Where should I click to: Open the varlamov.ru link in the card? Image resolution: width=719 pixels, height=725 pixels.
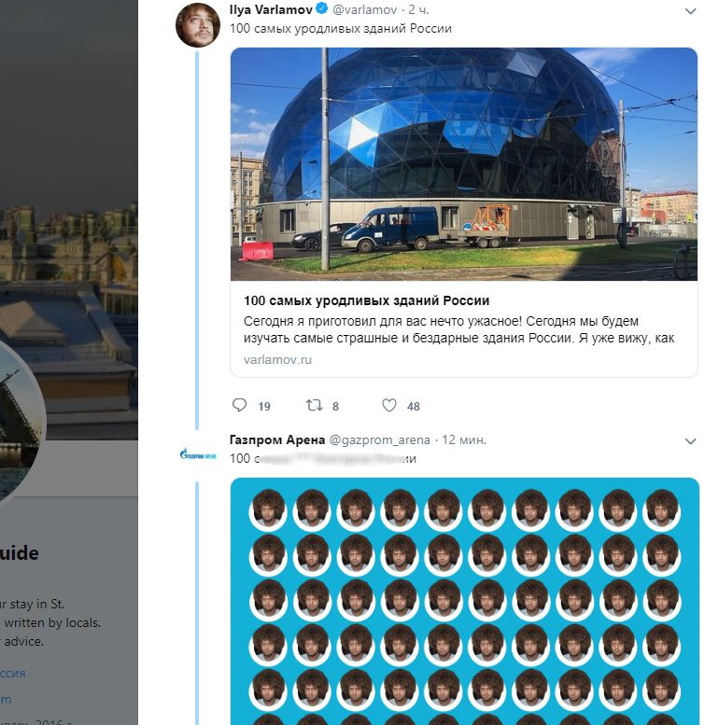277,360
